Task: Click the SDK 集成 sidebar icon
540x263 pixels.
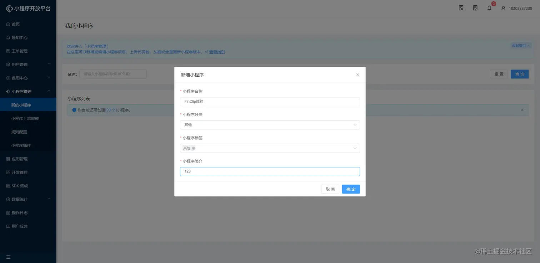Action: [8, 186]
